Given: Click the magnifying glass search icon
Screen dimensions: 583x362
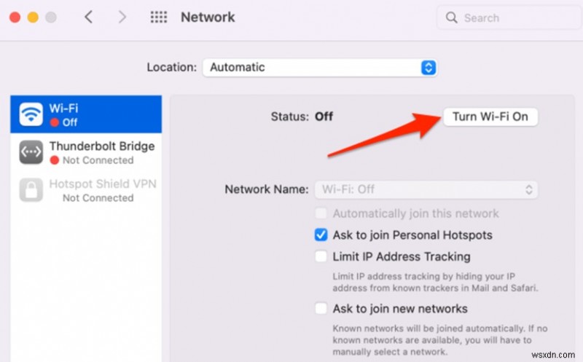Looking at the screenshot, I should (x=451, y=17).
